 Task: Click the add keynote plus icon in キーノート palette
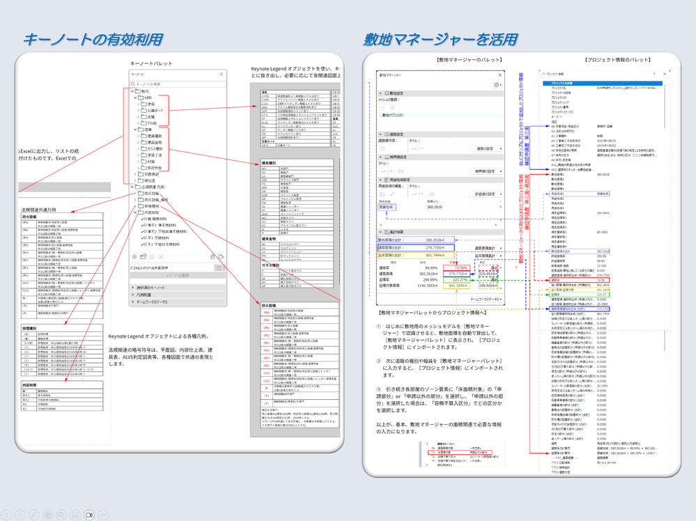coord(134,256)
